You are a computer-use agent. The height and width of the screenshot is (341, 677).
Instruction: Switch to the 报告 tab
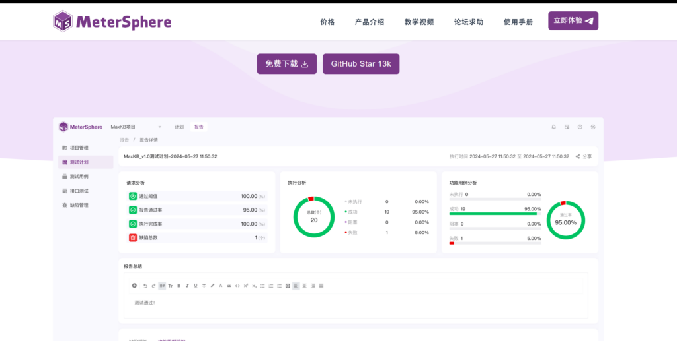pyautogui.click(x=198, y=127)
